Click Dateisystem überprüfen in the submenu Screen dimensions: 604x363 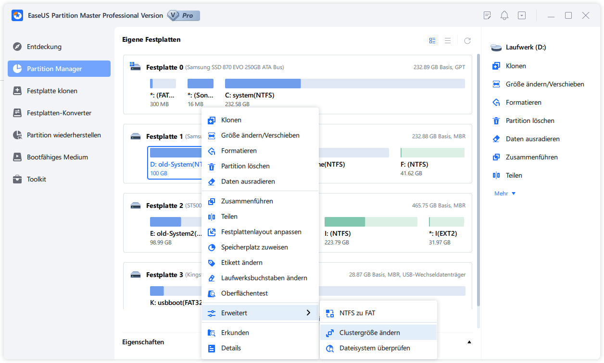click(x=378, y=348)
